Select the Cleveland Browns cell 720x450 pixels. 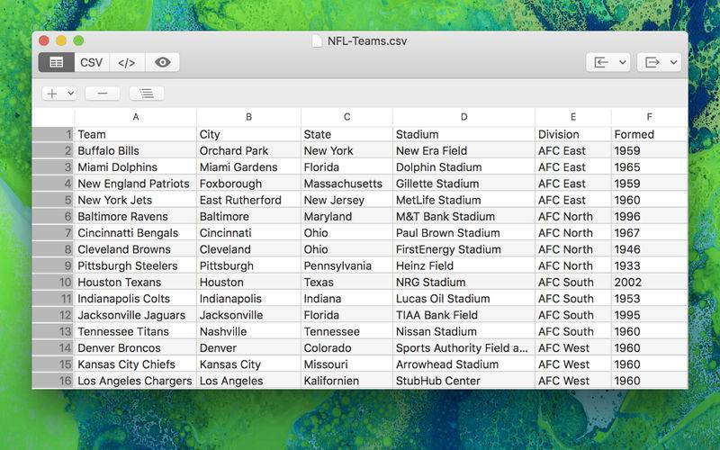[136, 250]
